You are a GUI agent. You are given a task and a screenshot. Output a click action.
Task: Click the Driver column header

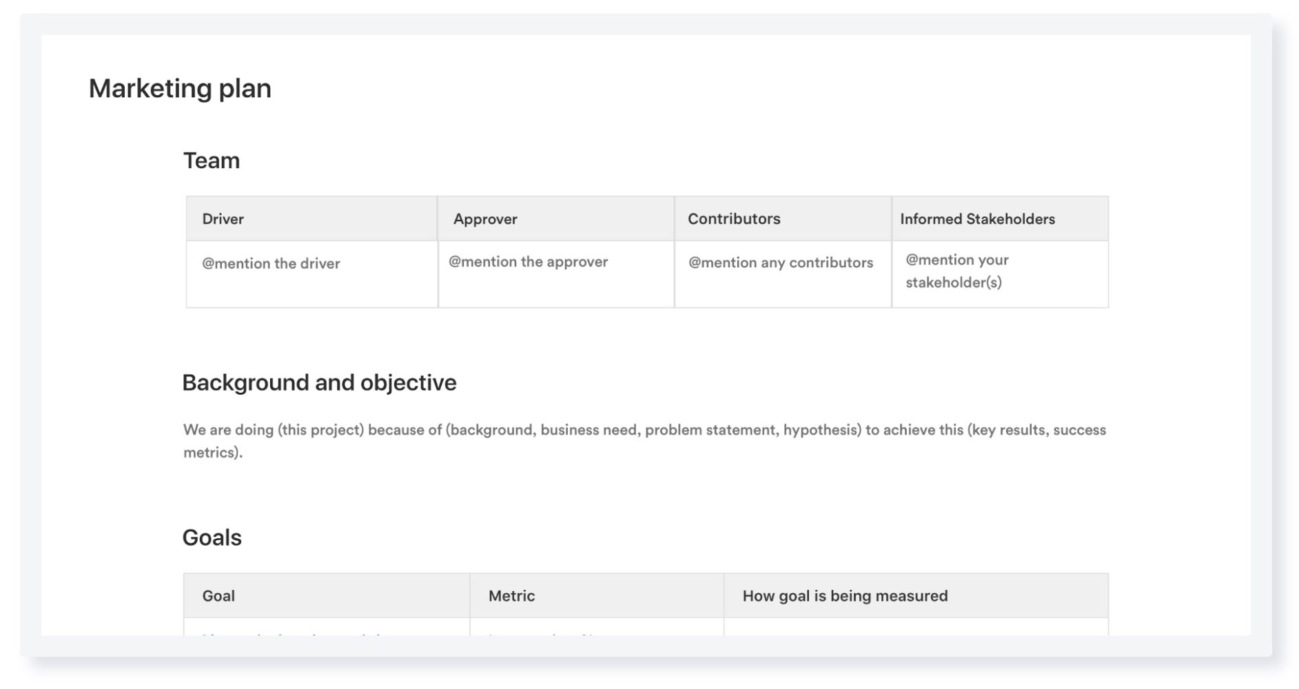(x=222, y=218)
